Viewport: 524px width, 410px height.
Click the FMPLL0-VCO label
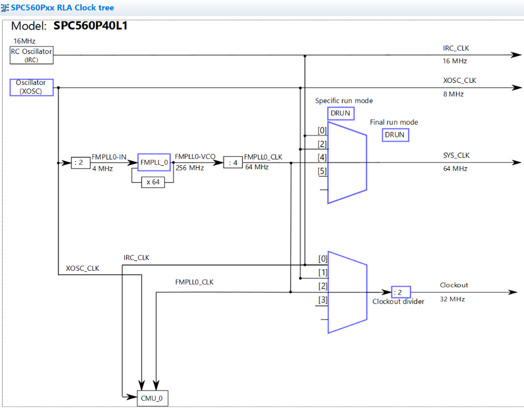195,156
